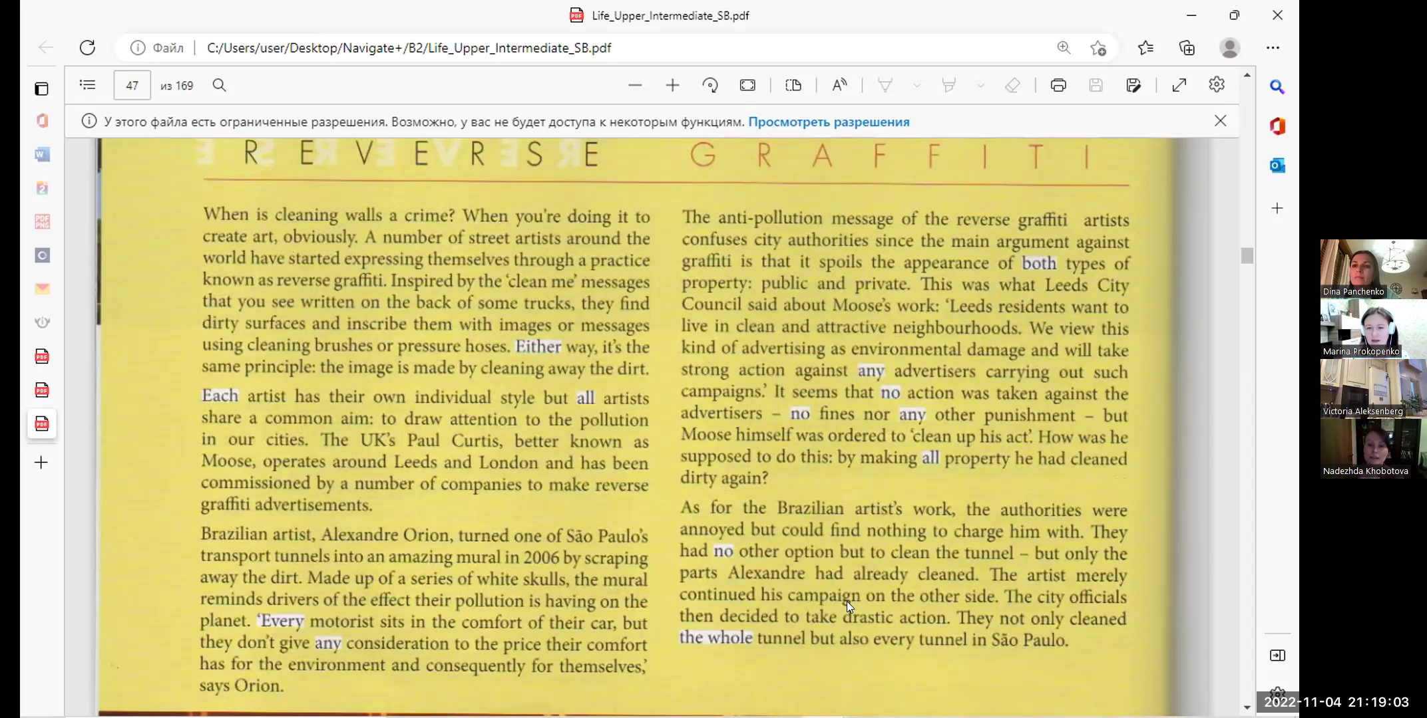This screenshot has height=718, width=1427.
Task: Click the Fit to page icon
Action: click(x=747, y=85)
